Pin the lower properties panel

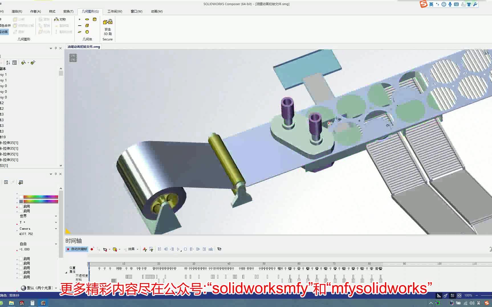[56, 174]
